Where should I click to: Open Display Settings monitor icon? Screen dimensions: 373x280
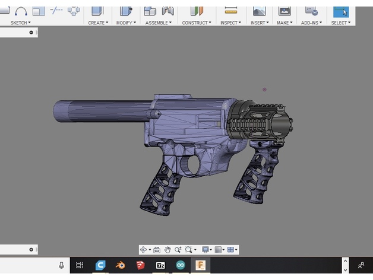click(x=206, y=250)
